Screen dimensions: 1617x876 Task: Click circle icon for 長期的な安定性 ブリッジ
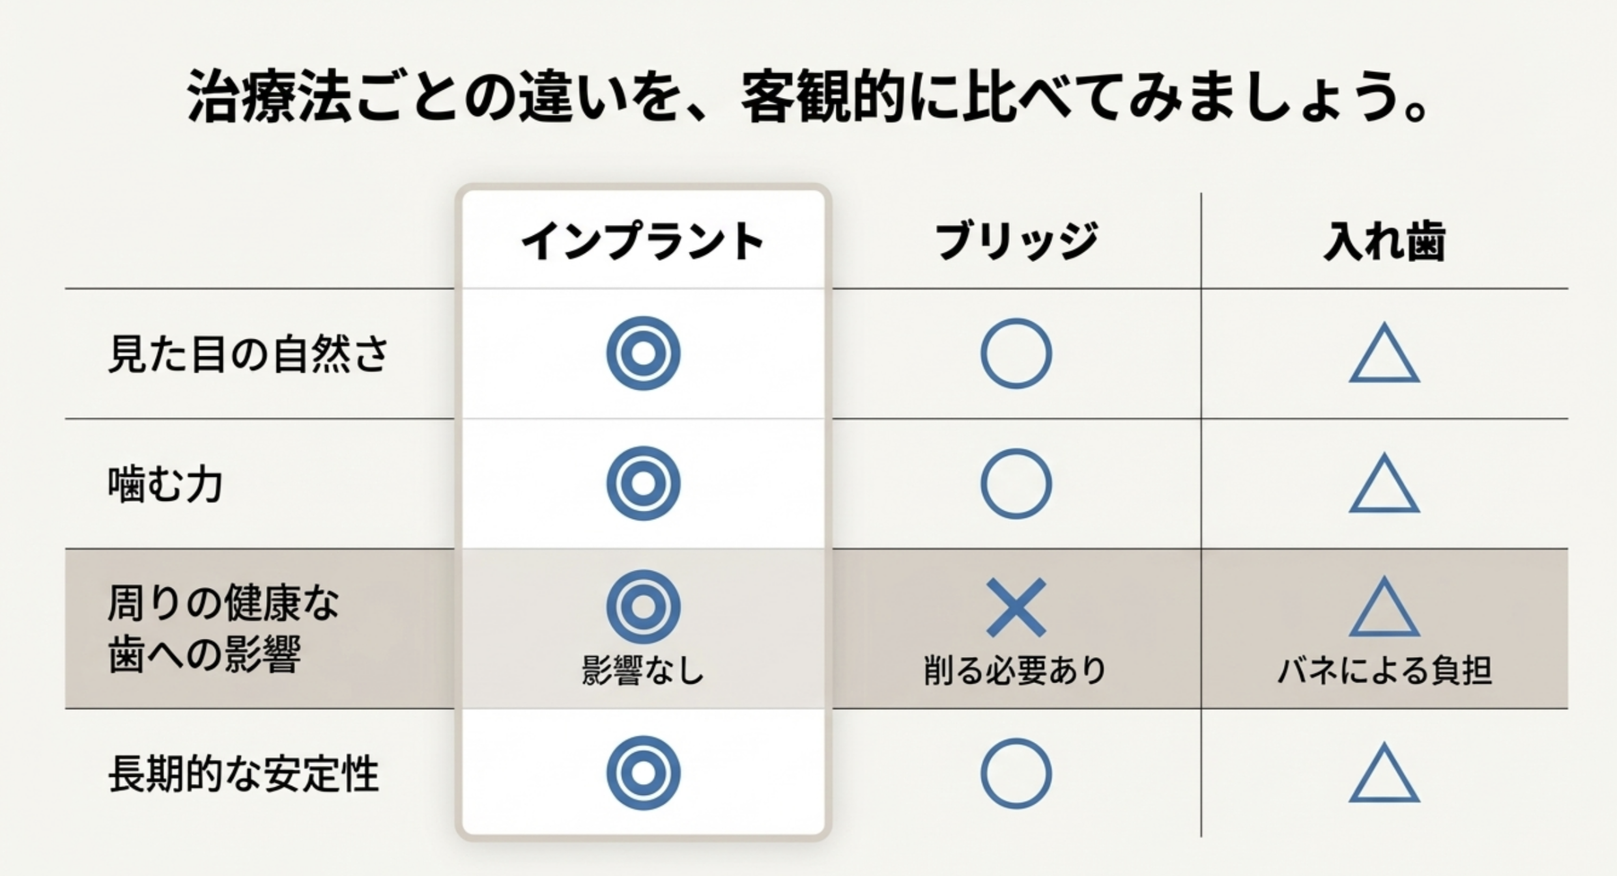1016,773
